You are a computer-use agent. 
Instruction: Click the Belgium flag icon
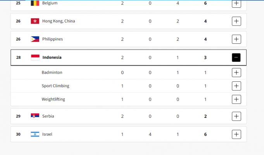(35, 3)
